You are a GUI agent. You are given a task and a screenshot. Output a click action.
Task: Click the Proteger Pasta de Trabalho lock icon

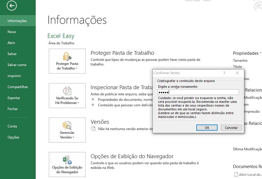tap(67, 56)
